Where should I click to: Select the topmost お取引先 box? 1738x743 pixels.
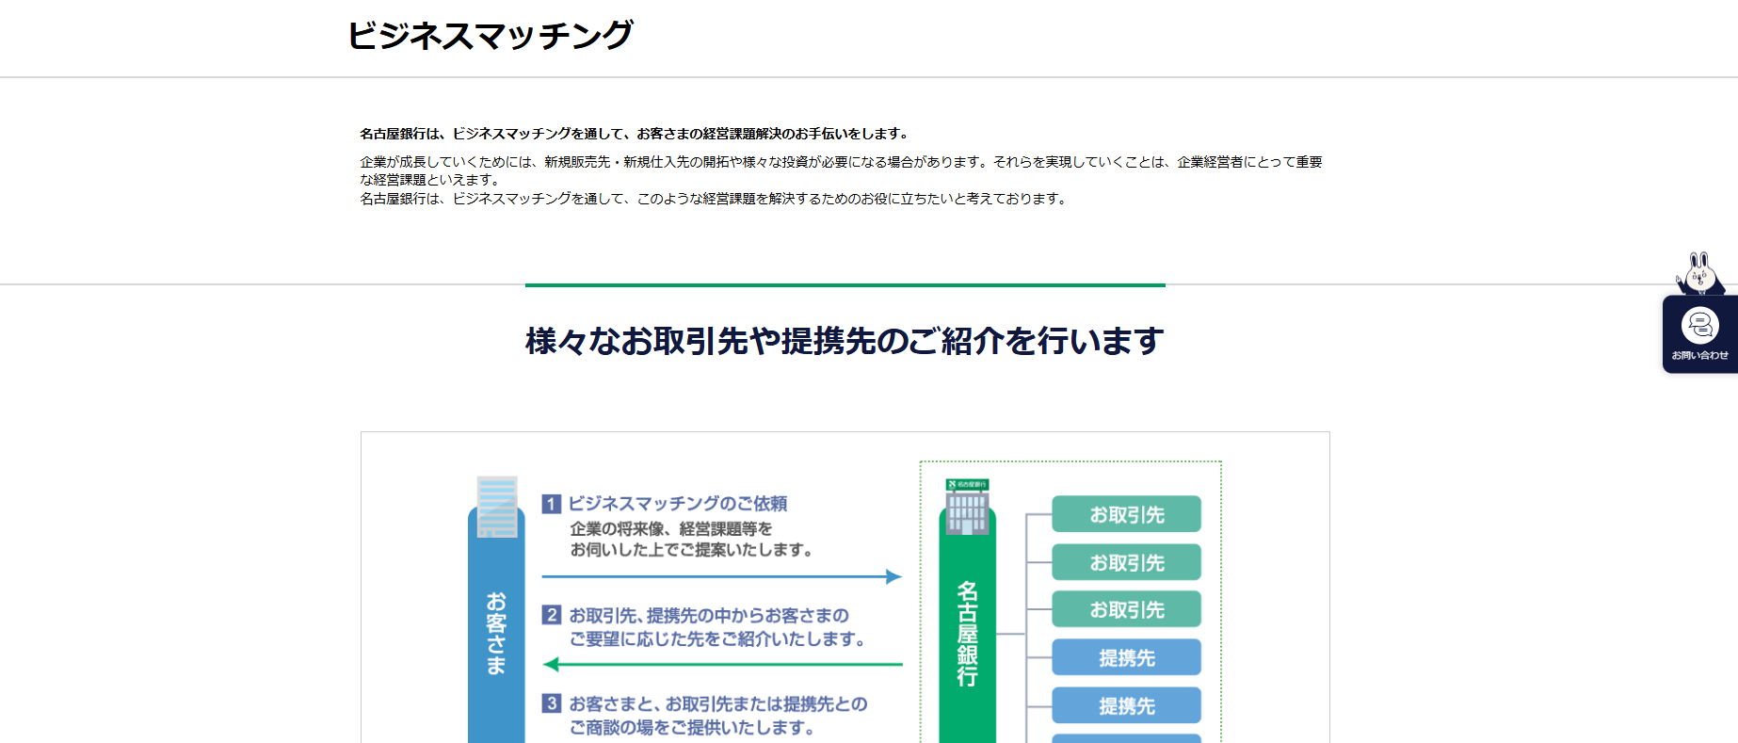(1126, 514)
